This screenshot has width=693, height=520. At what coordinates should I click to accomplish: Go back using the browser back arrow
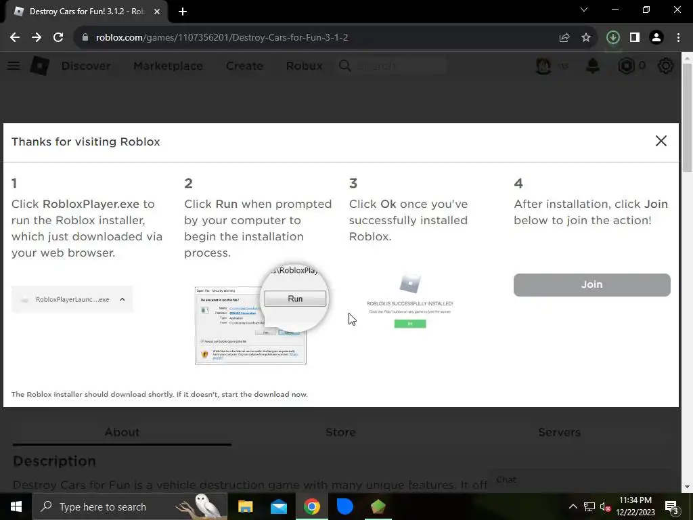15,38
